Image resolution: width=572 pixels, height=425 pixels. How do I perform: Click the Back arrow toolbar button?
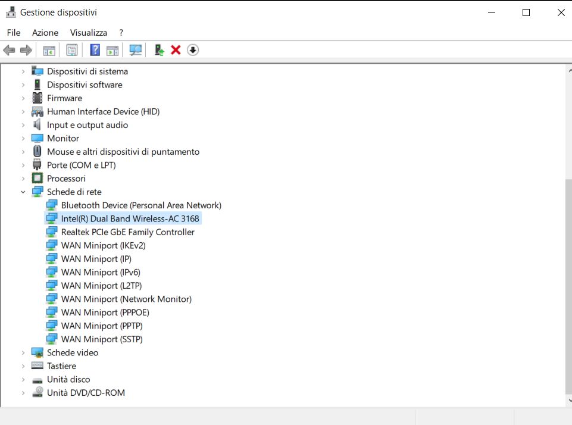9,50
